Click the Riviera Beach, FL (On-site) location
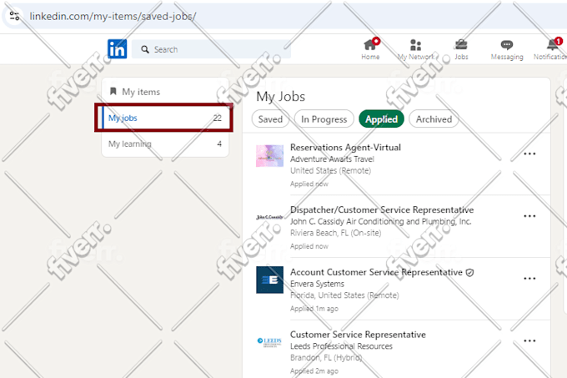The height and width of the screenshot is (378, 567). point(335,233)
